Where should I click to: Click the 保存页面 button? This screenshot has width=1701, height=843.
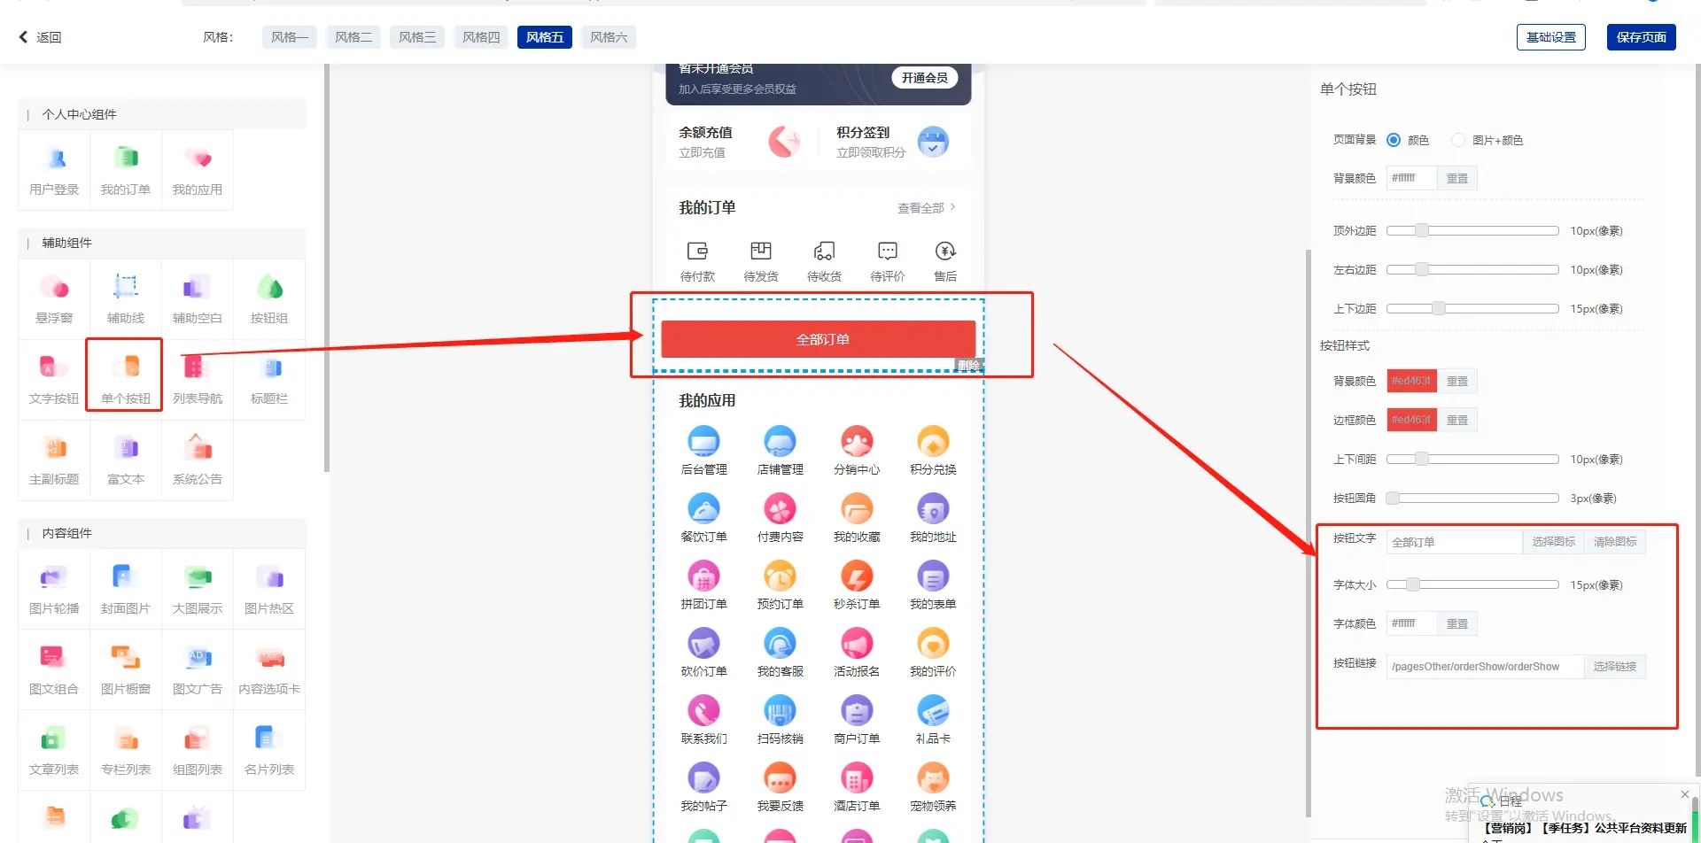coord(1641,37)
